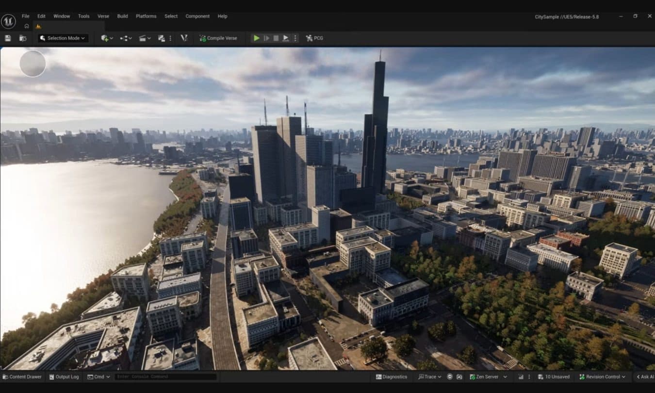The image size is (655, 393).
Task: Click the Verse V icon
Action: 184,38
